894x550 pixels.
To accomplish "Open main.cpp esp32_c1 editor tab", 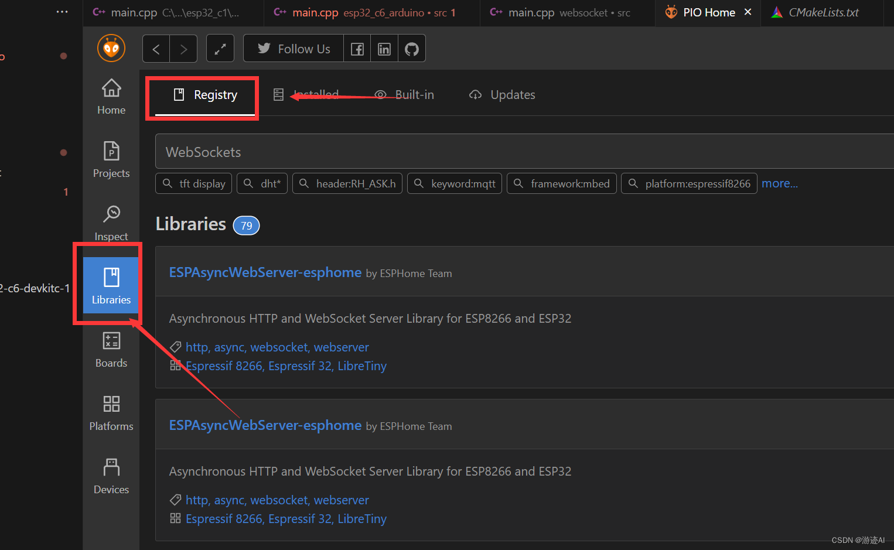I will click(173, 12).
